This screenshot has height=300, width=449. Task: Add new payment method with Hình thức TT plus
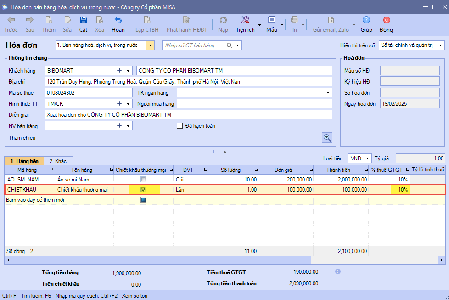click(119, 103)
